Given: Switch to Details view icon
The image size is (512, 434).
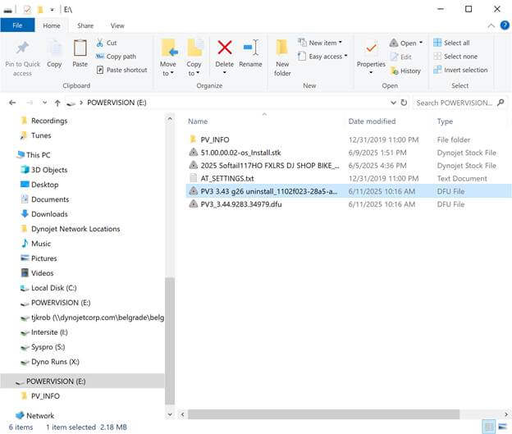Looking at the screenshot, I should [489, 427].
